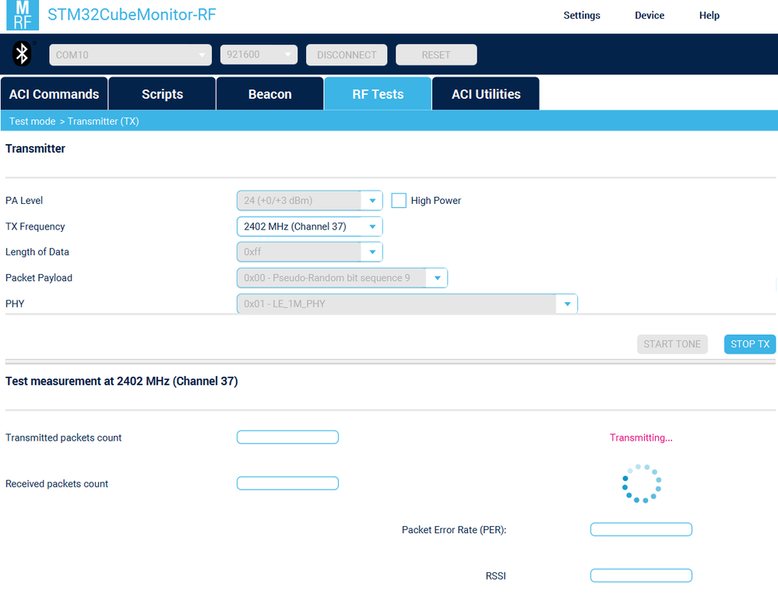The width and height of the screenshot is (778, 604).
Task: Click the RESET button
Action: [x=436, y=54]
